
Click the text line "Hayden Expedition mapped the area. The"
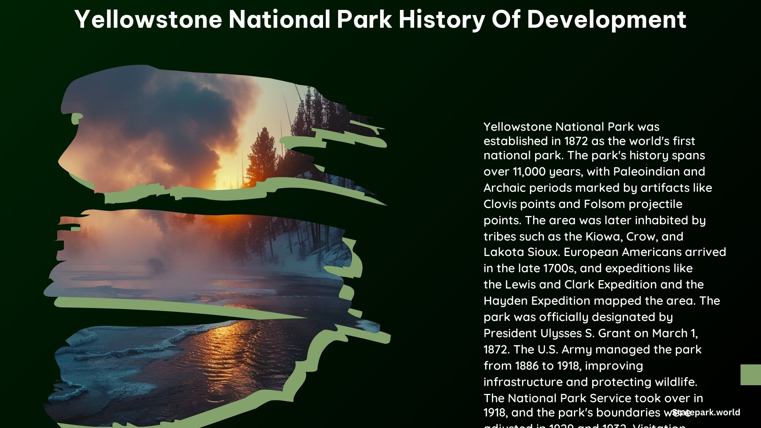[602, 301]
